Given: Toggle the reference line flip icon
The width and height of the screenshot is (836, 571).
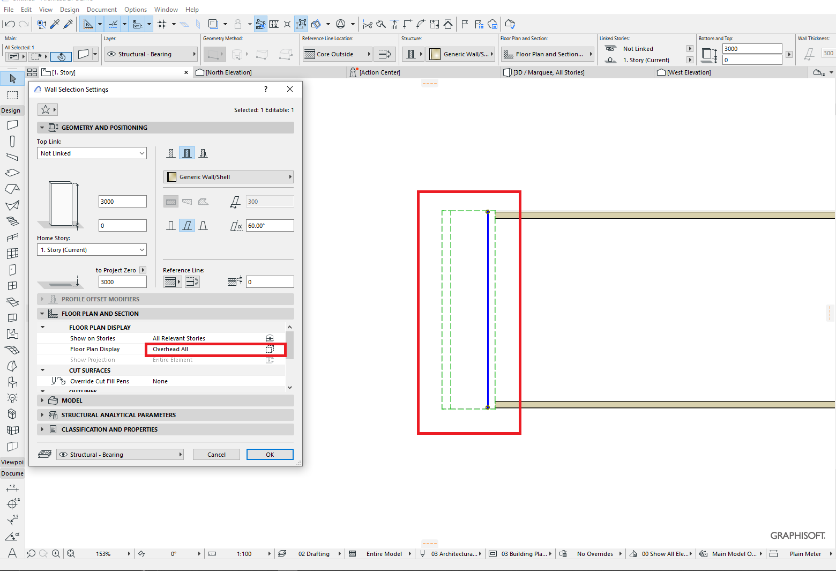Looking at the screenshot, I should 192,281.
